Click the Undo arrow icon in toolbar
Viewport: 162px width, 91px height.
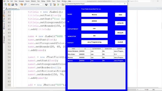22,5
